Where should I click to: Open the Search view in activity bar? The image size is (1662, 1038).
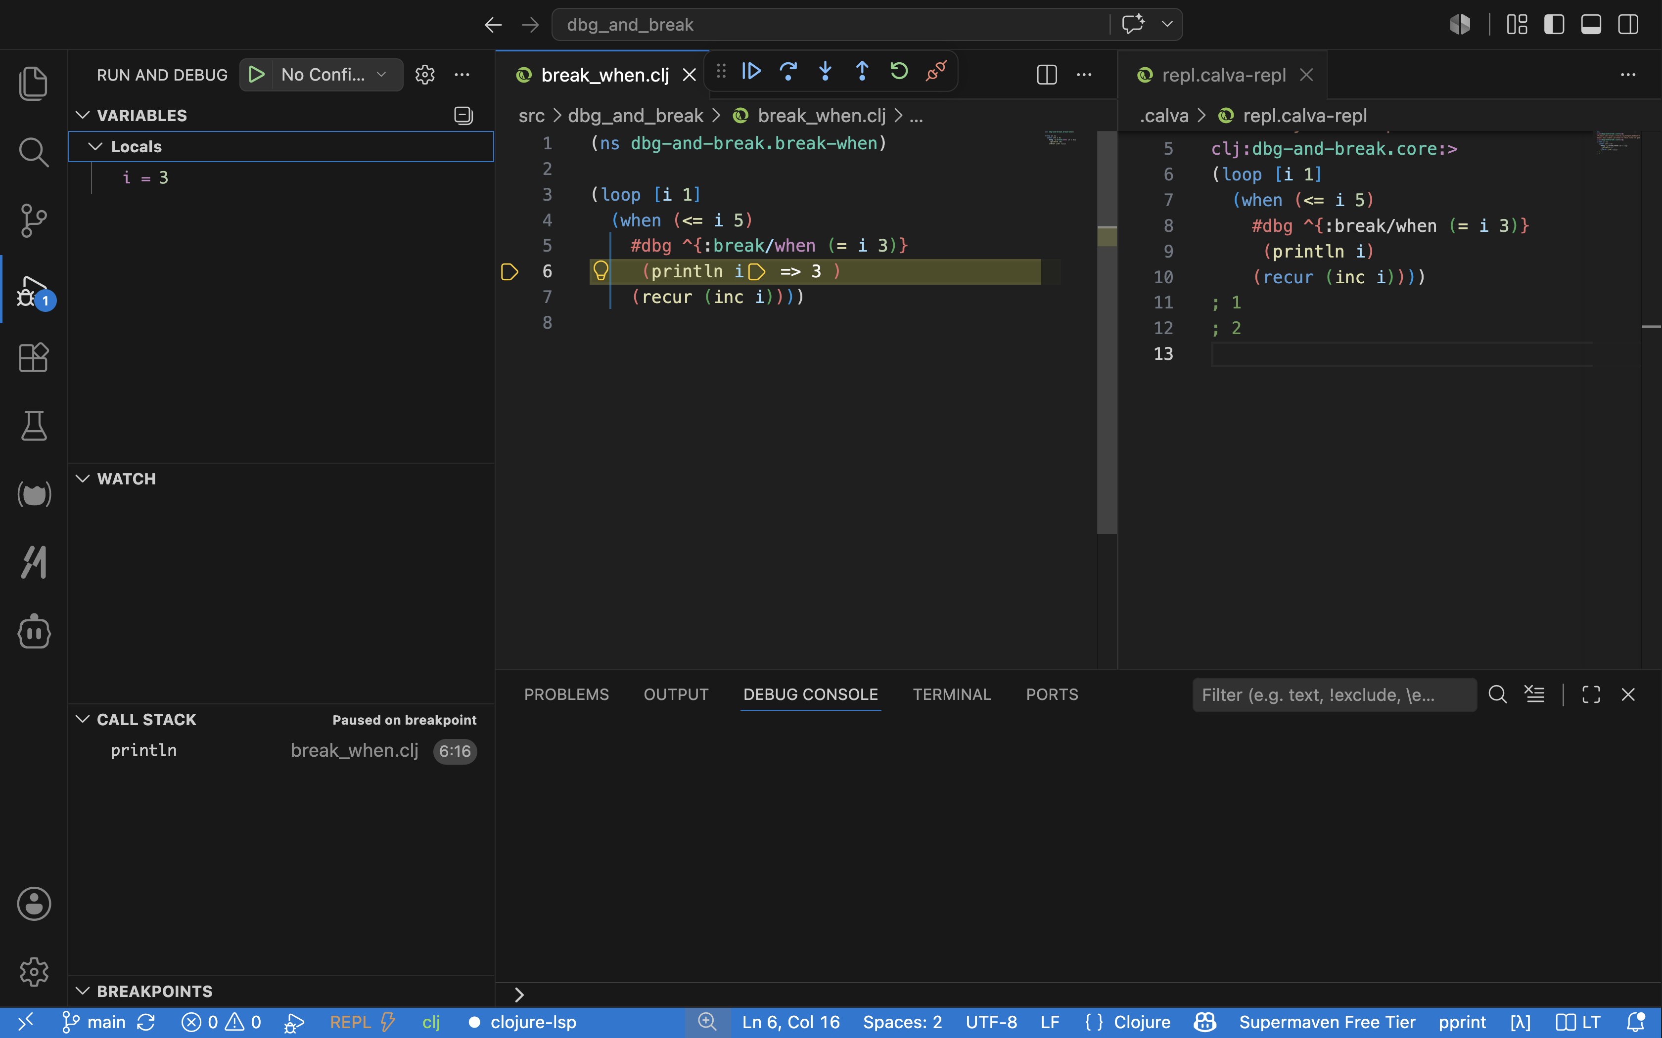point(33,152)
